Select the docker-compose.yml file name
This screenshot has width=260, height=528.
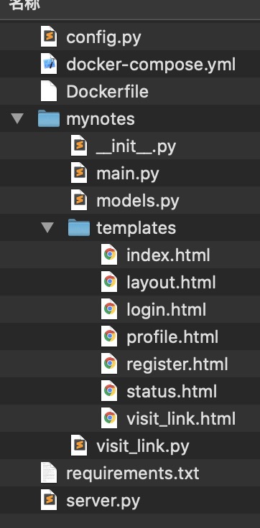pyautogui.click(x=151, y=65)
